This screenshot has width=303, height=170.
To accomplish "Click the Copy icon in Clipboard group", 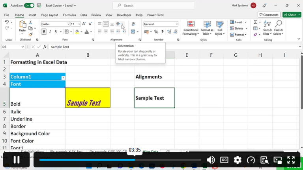I will pos(30,28).
